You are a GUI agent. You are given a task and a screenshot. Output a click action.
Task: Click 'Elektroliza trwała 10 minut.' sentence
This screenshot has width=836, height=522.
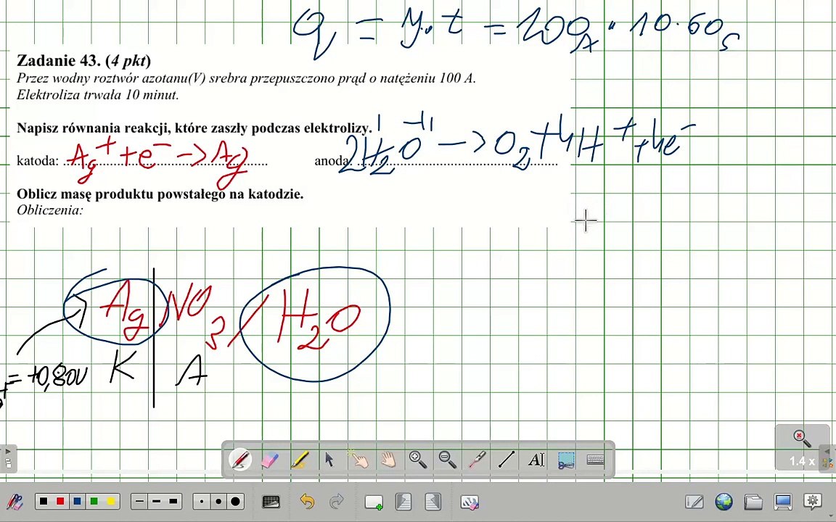97,96
